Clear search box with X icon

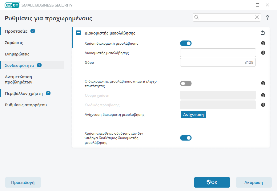[257, 18]
